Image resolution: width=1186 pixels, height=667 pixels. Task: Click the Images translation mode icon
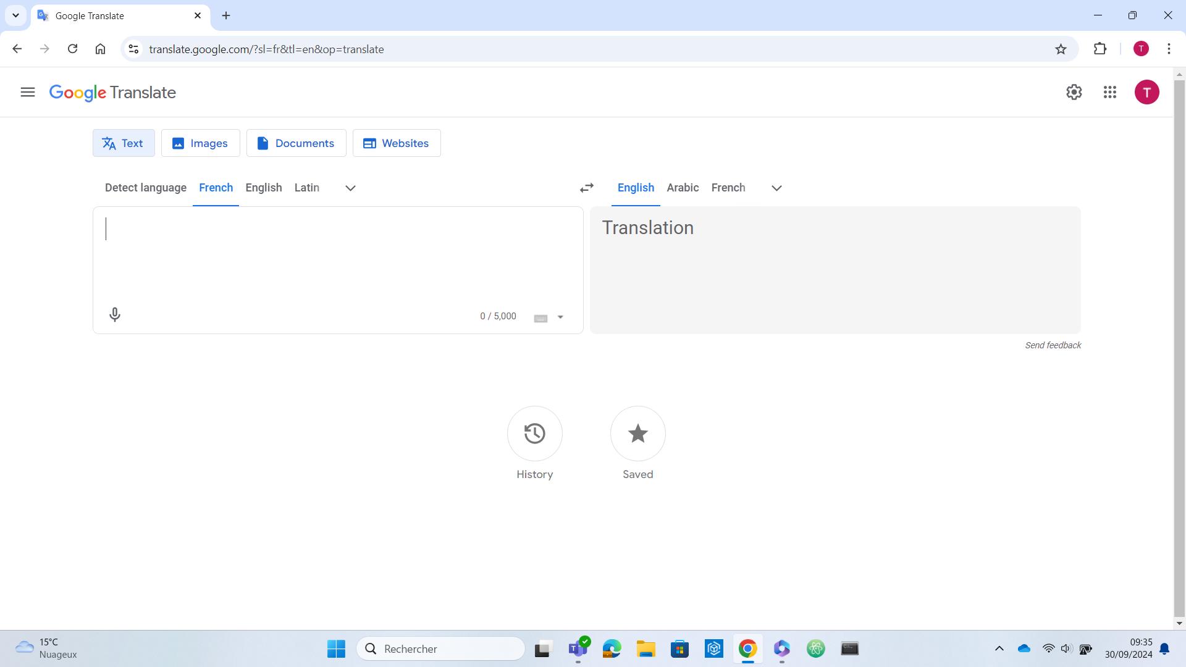(179, 143)
